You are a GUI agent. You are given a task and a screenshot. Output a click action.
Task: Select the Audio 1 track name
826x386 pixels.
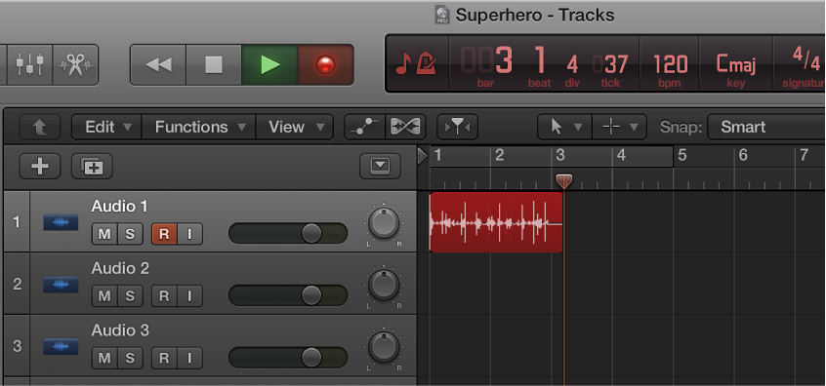[x=119, y=206]
